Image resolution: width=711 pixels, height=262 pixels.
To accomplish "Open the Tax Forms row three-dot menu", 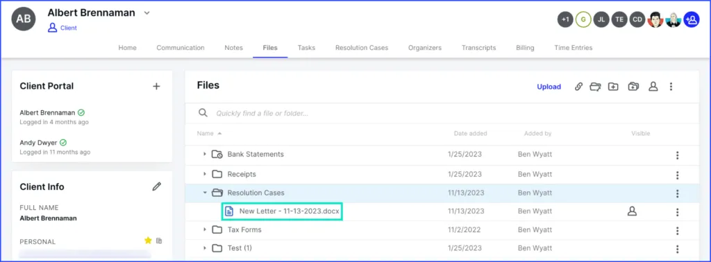I will click(678, 231).
